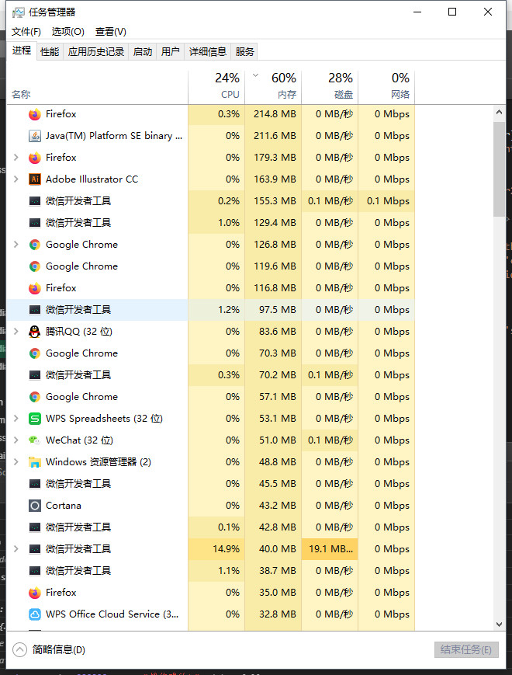Screen dimensions: 512x675
Task: Sort by the 网络 column header
Action: coord(386,86)
